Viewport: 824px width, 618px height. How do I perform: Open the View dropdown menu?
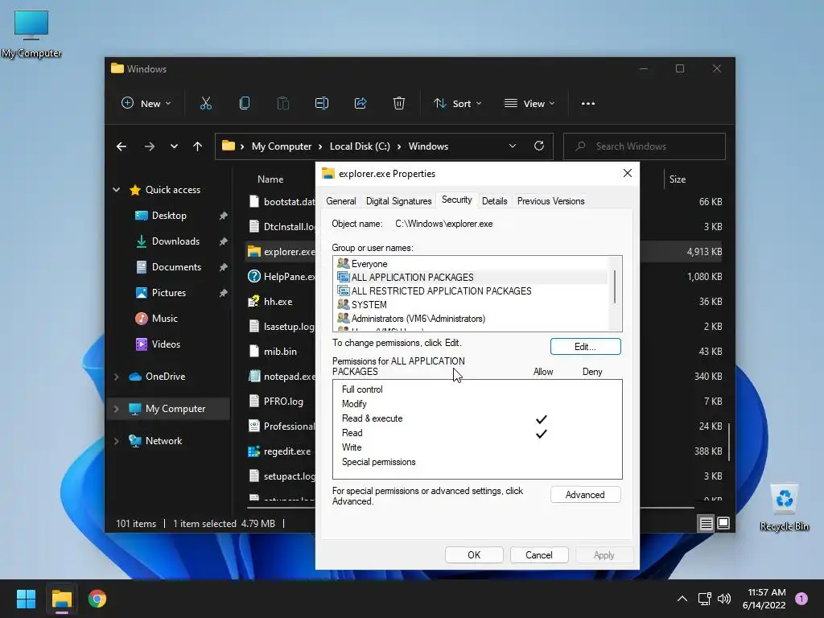point(529,104)
